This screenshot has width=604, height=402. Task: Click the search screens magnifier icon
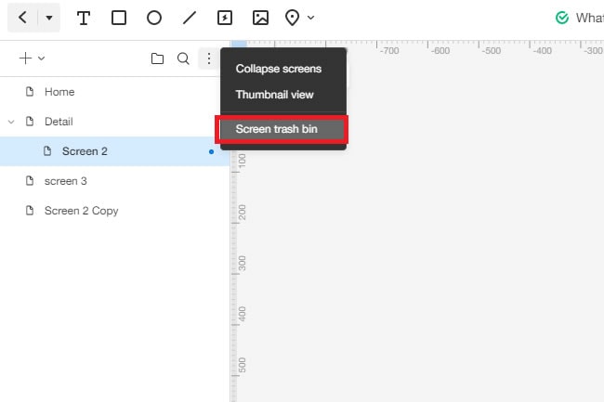coord(183,58)
